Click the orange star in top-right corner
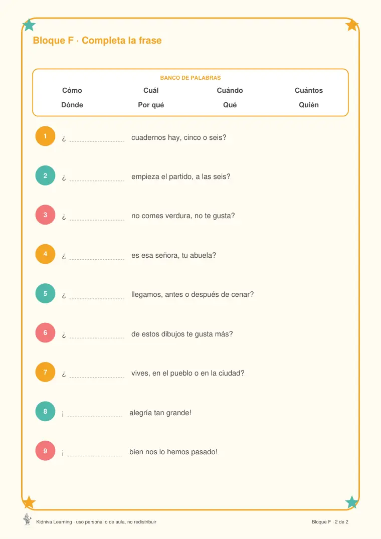381x539 pixels. pyautogui.click(x=352, y=25)
